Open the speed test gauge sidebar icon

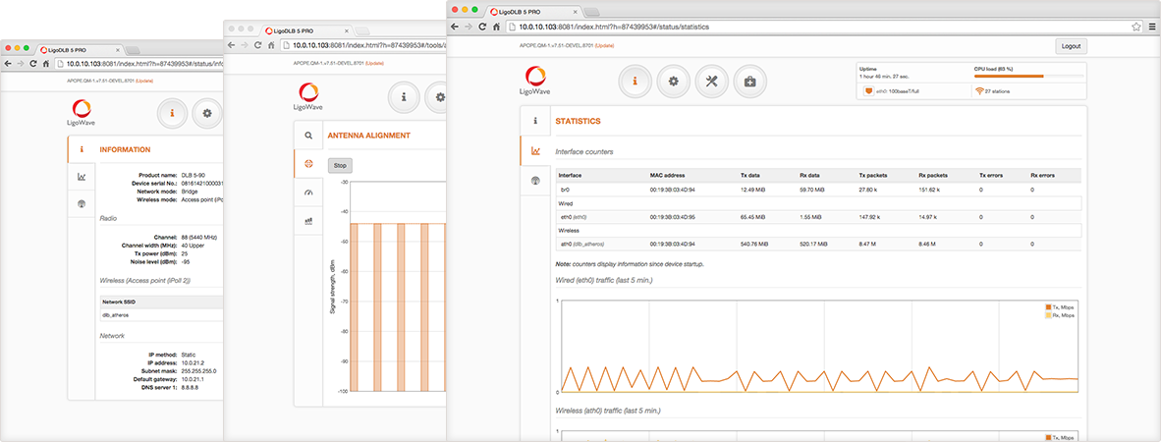pos(308,193)
